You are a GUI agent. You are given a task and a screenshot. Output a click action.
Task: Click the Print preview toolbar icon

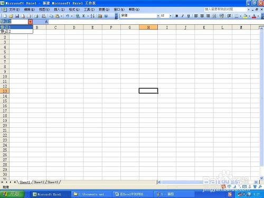(x=30, y=16)
